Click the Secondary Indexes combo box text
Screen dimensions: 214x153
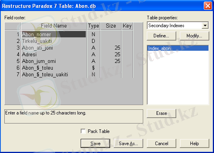(x=166, y=26)
